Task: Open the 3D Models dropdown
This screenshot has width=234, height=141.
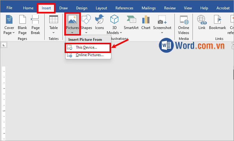Action: (115, 32)
